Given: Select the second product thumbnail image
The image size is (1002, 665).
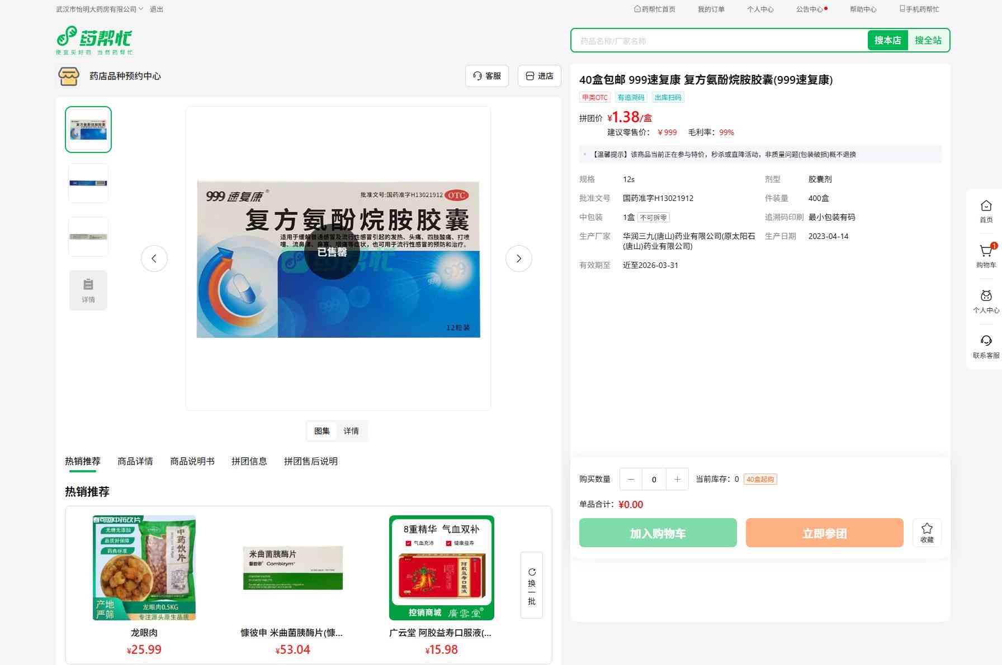Looking at the screenshot, I should tap(88, 183).
